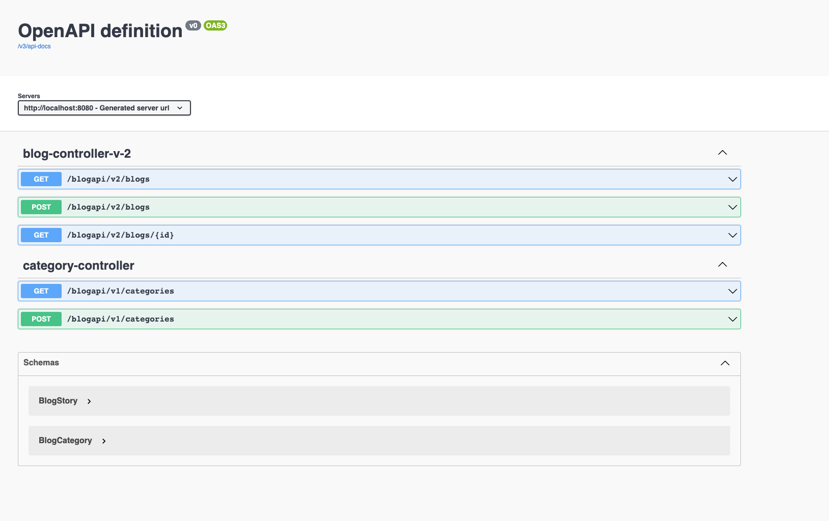Collapse the Schemas section
829x521 pixels.
pyautogui.click(x=725, y=363)
